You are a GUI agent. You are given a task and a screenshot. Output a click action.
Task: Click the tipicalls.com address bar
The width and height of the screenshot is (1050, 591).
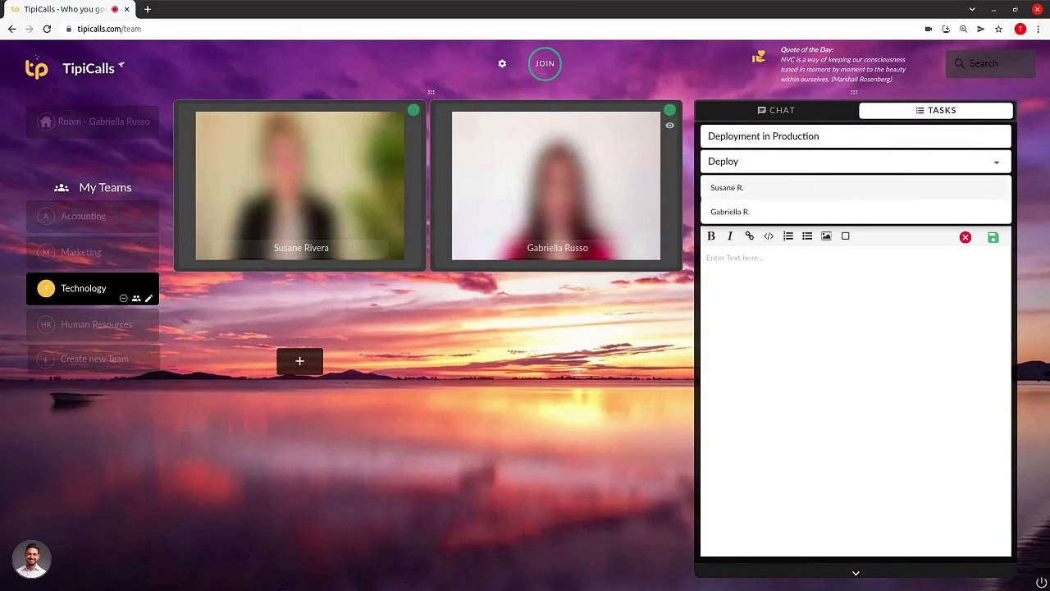492,29
